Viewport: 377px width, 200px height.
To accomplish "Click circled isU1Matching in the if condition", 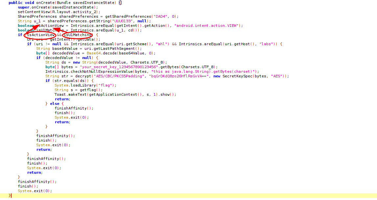I will (x=78, y=35).
